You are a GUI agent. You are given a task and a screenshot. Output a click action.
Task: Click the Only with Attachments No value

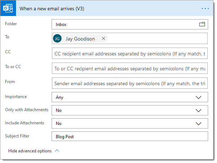pyautogui.click(x=59, y=110)
